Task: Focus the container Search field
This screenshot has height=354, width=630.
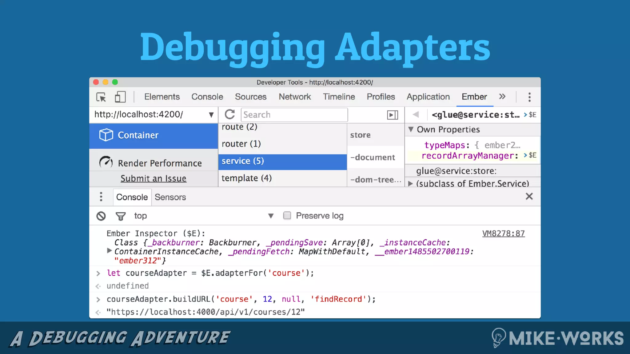Action: click(x=294, y=115)
